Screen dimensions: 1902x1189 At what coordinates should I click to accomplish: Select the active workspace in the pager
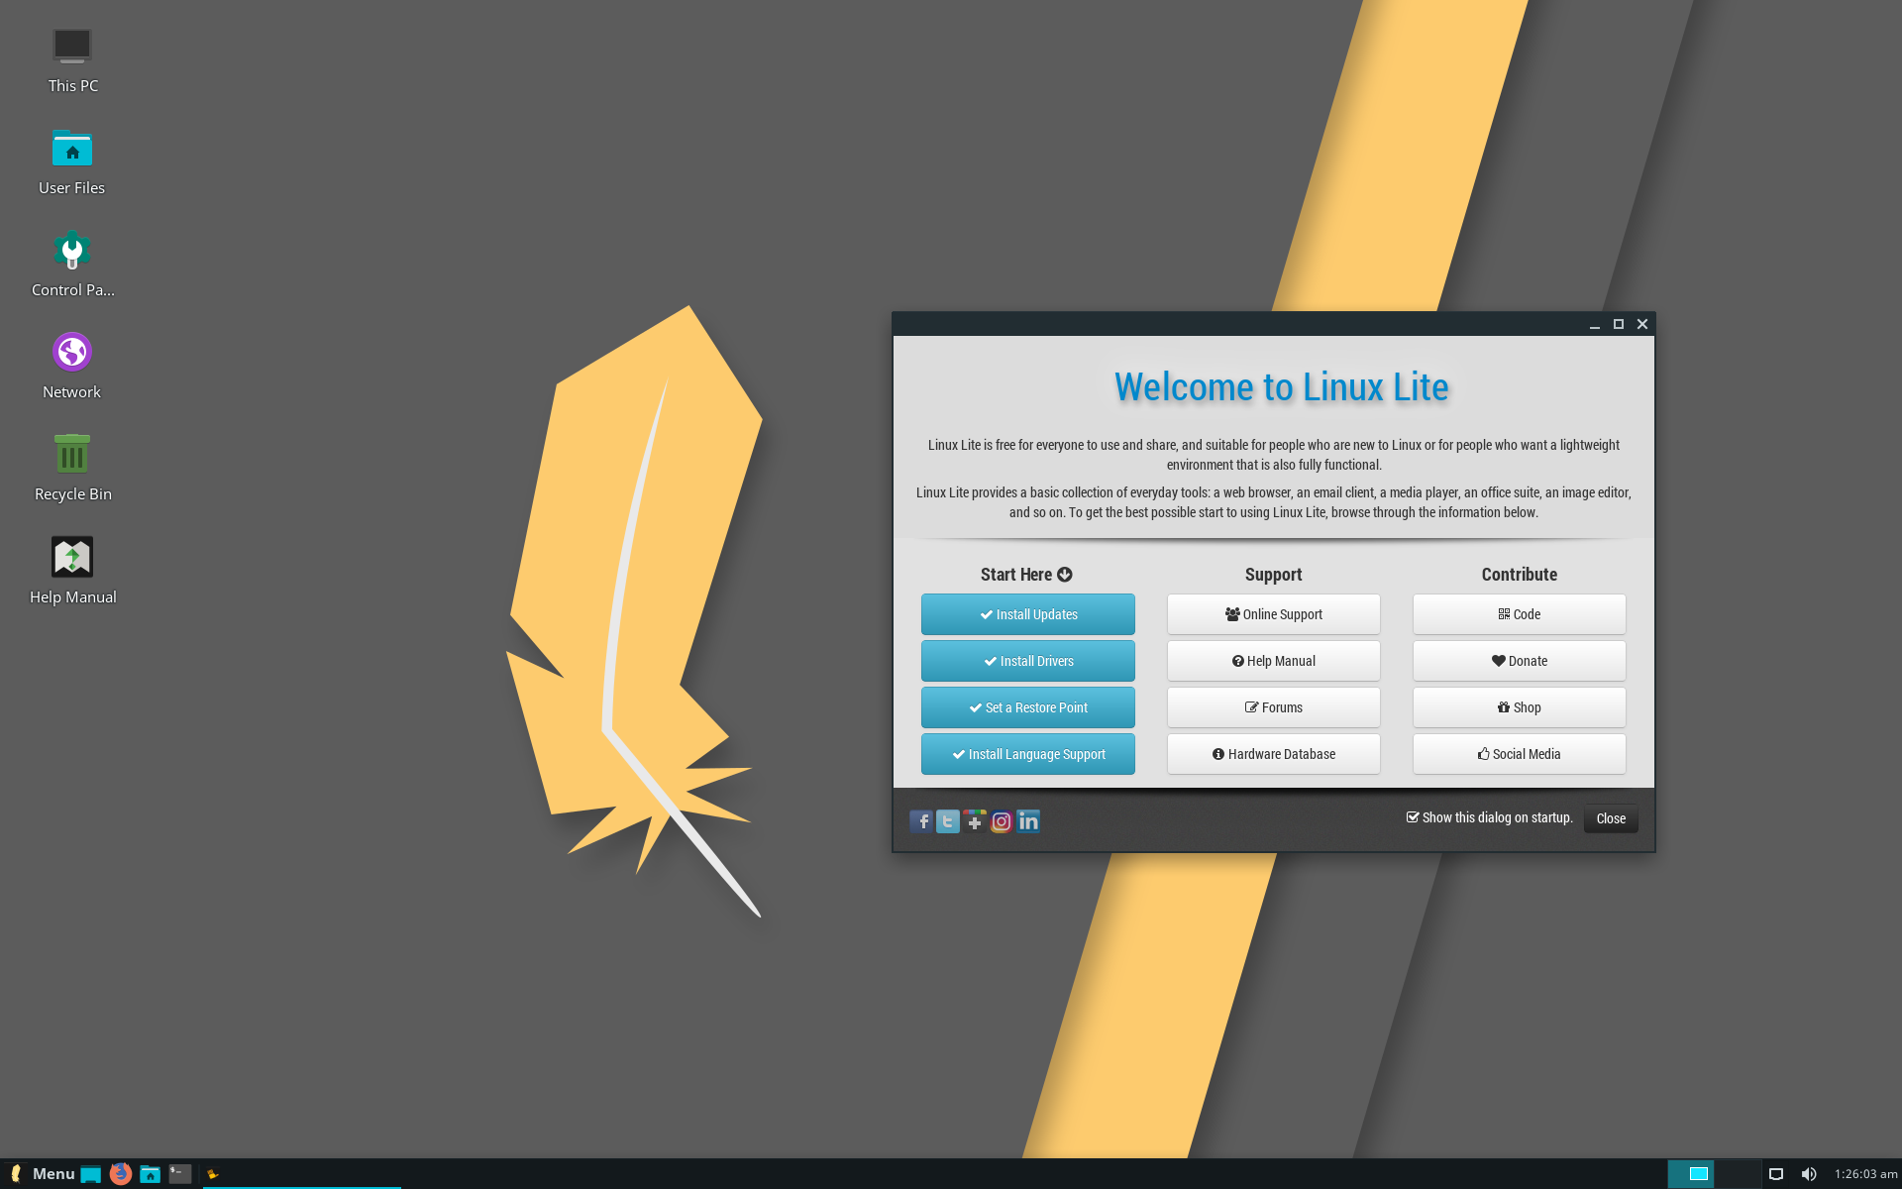[x=1691, y=1174]
